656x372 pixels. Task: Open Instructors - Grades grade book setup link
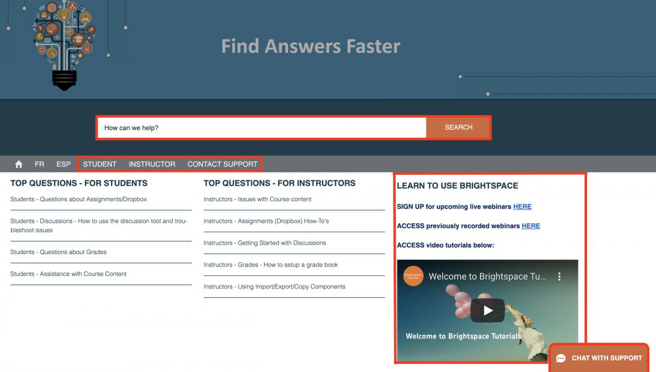tap(271, 265)
